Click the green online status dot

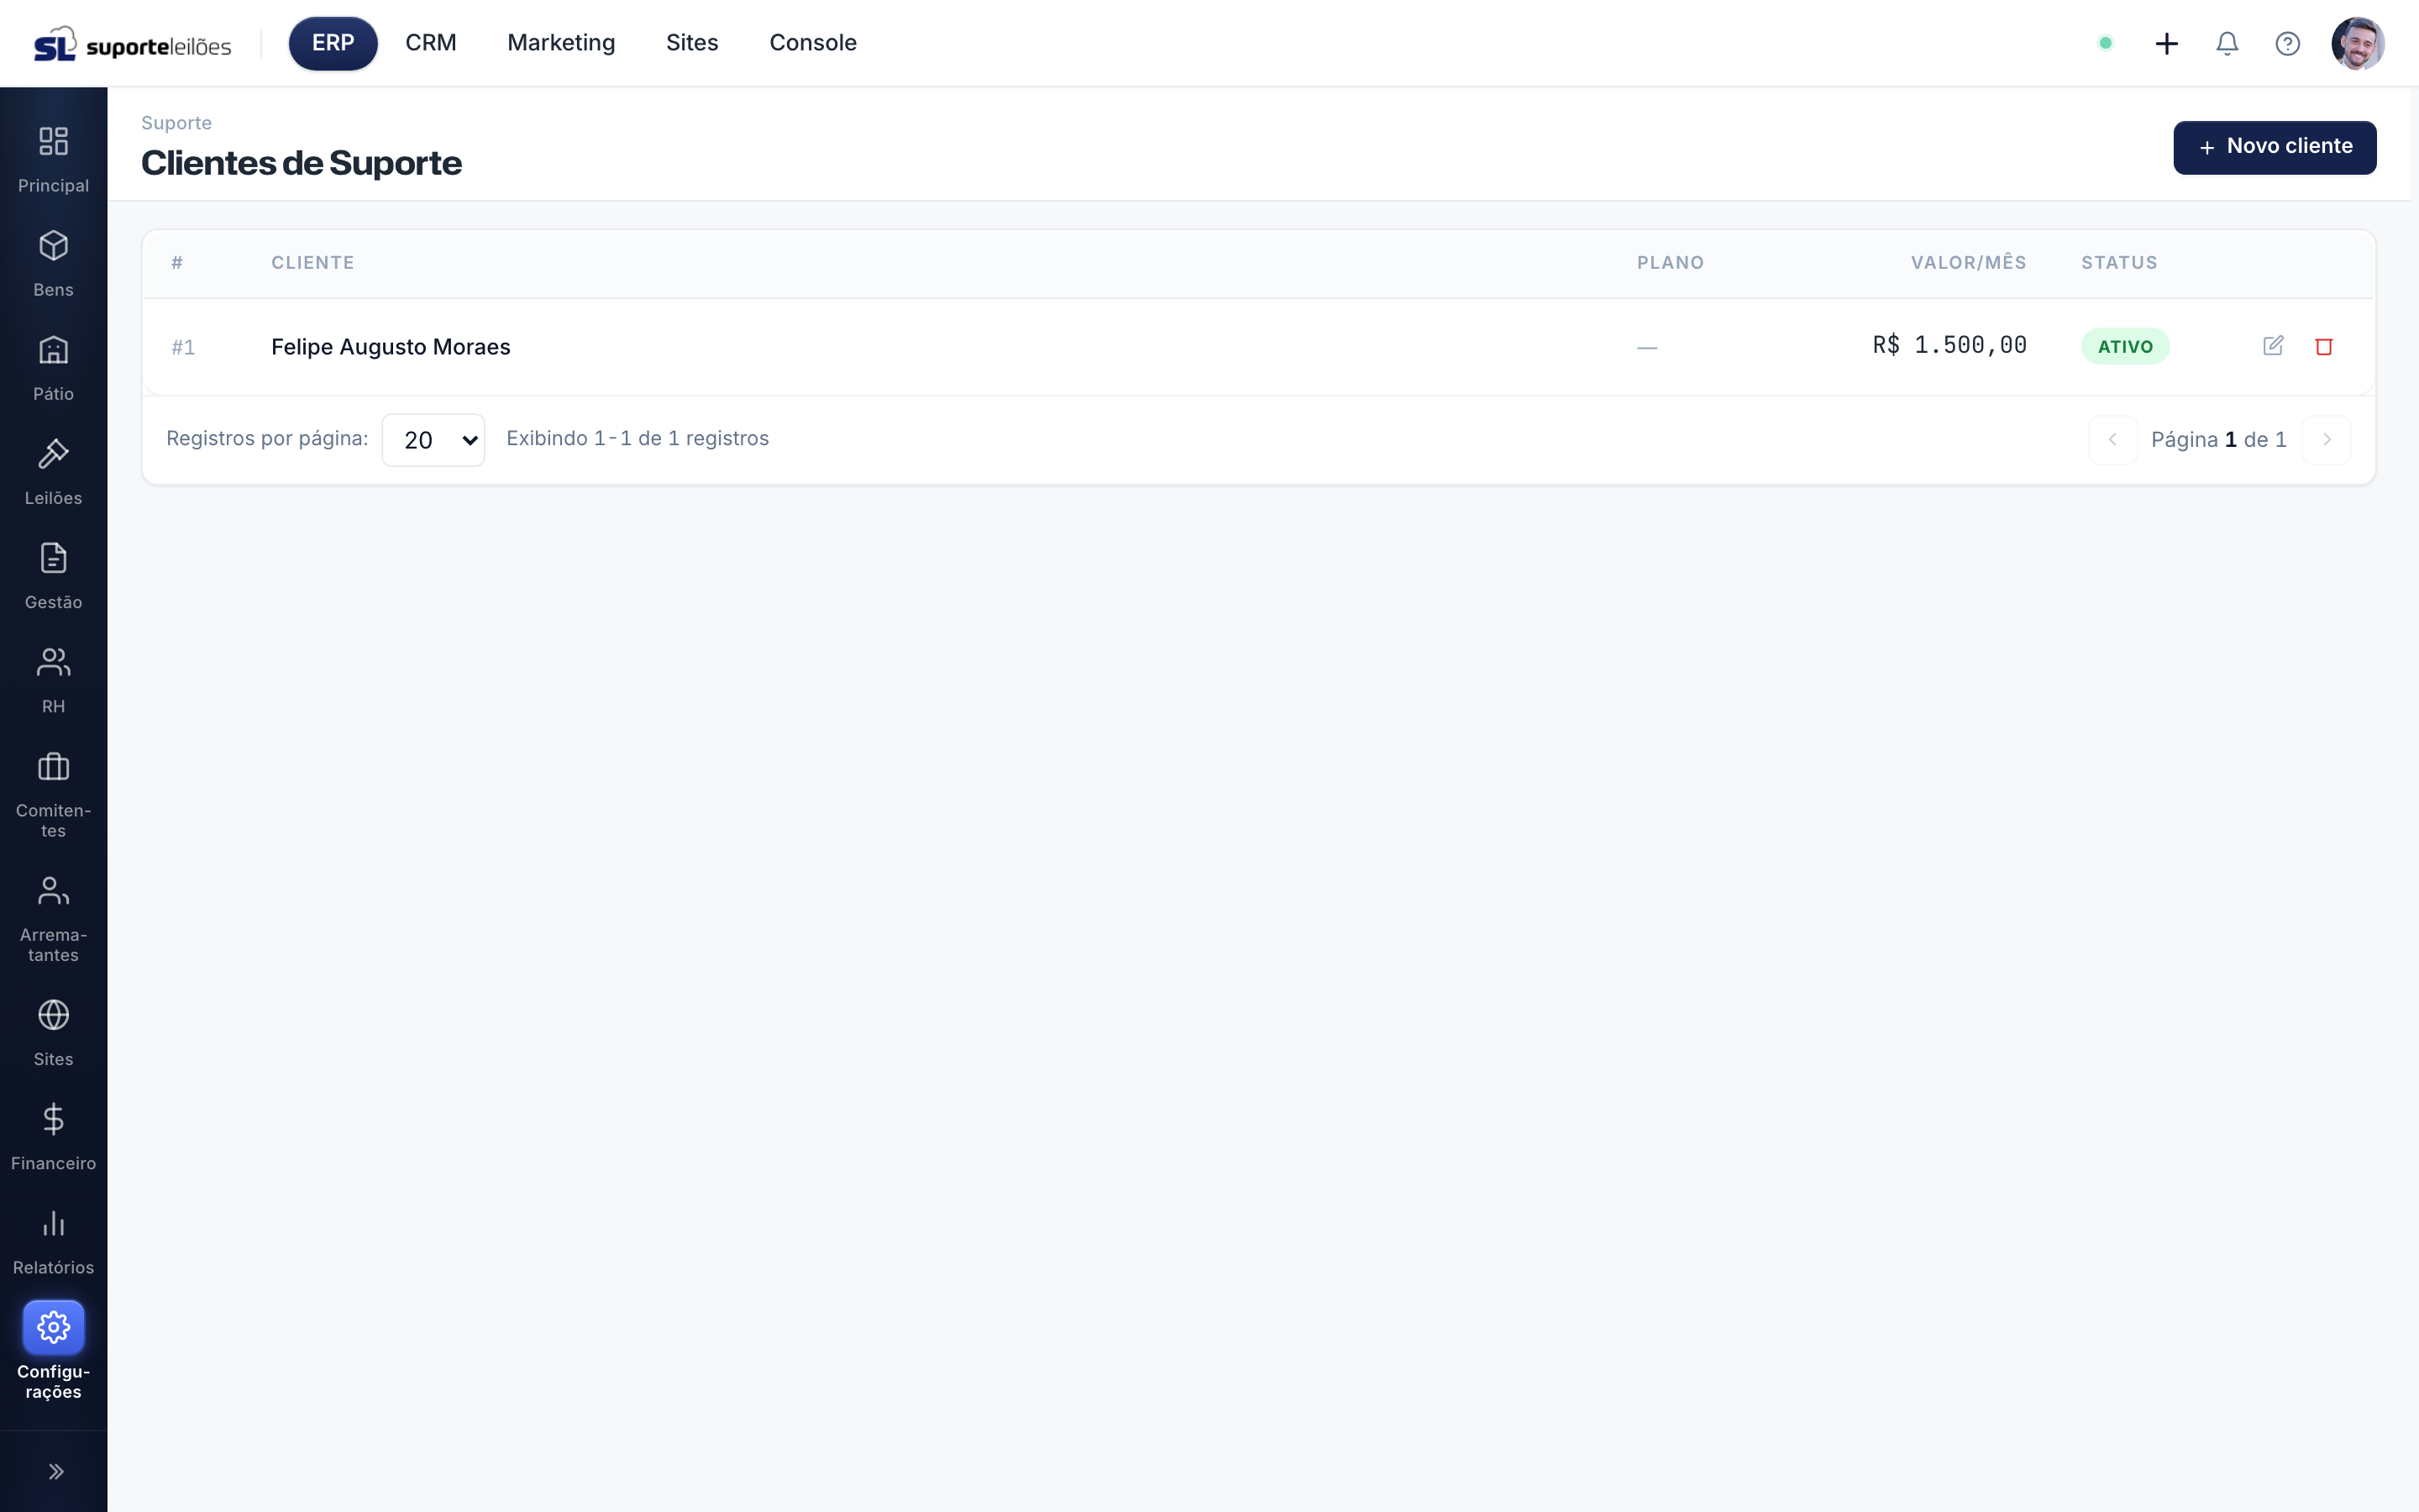pos(2105,43)
